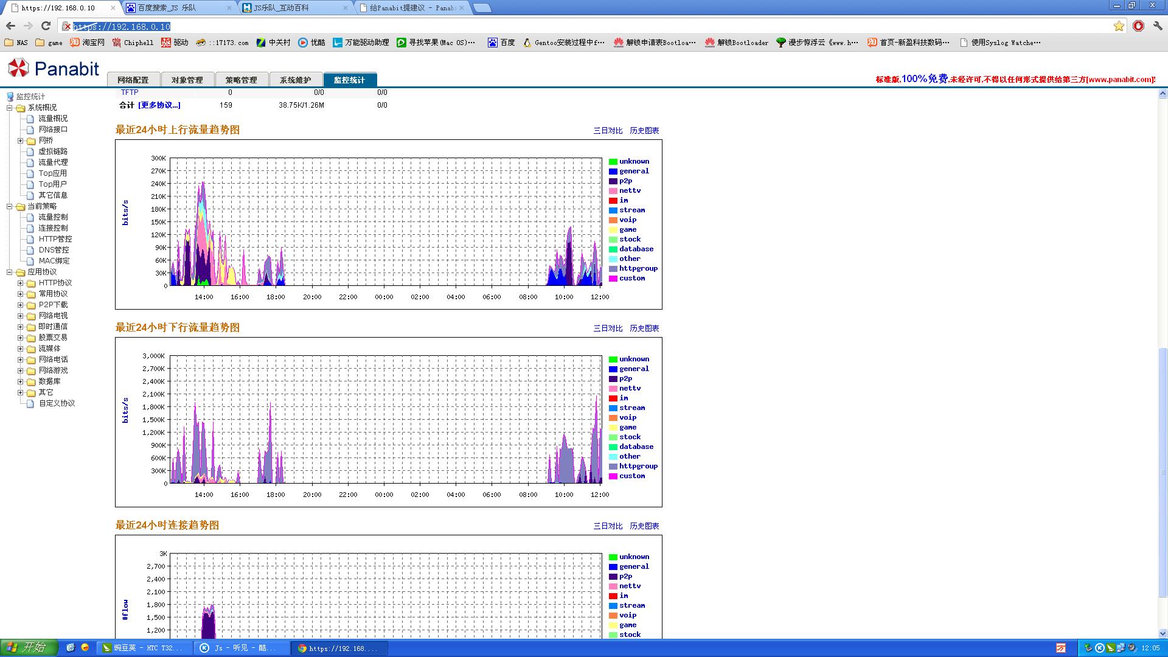The image size is (1168, 657).
Task: Click the TFTP protocol link
Action: point(130,92)
